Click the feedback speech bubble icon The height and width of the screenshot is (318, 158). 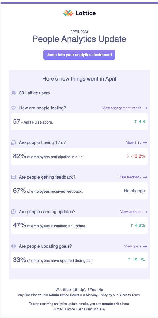pos(14,177)
